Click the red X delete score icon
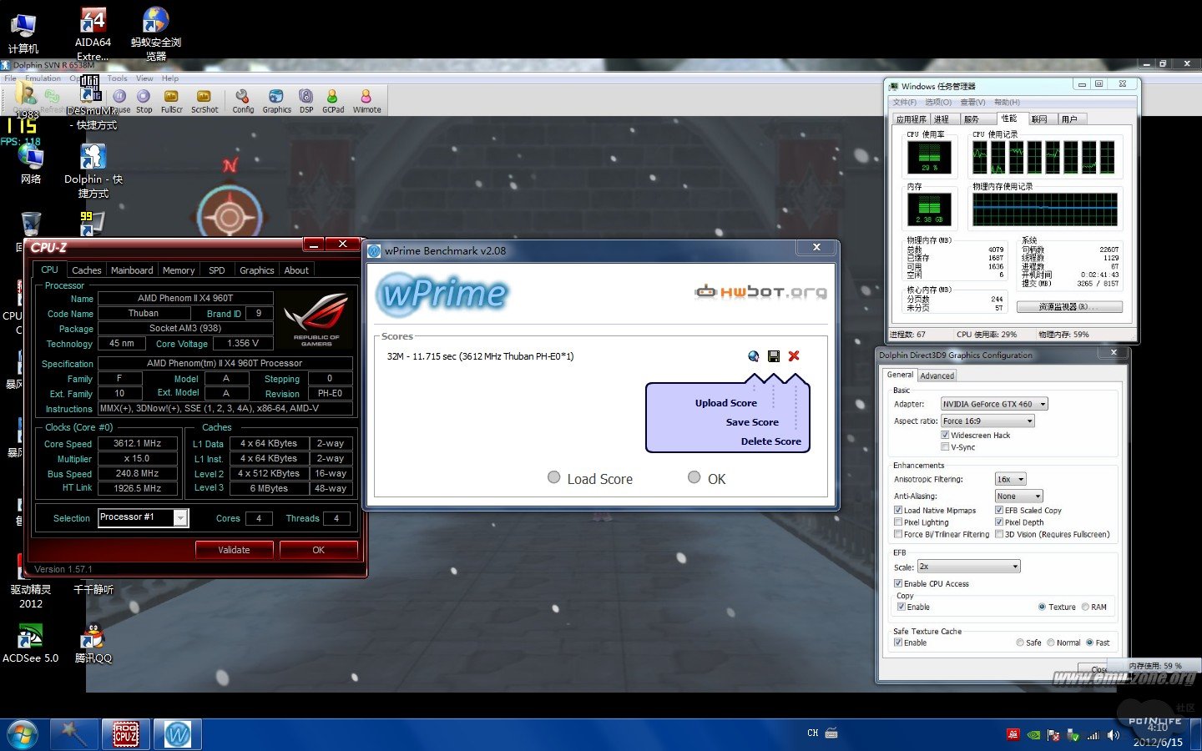The width and height of the screenshot is (1202, 751). [794, 356]
